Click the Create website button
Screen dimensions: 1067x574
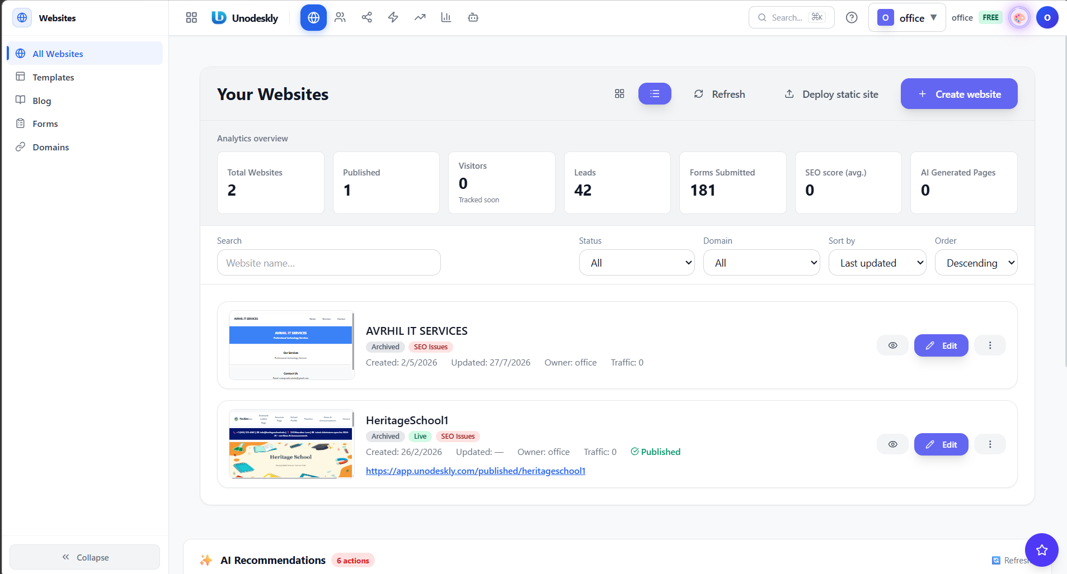(959, 94)
